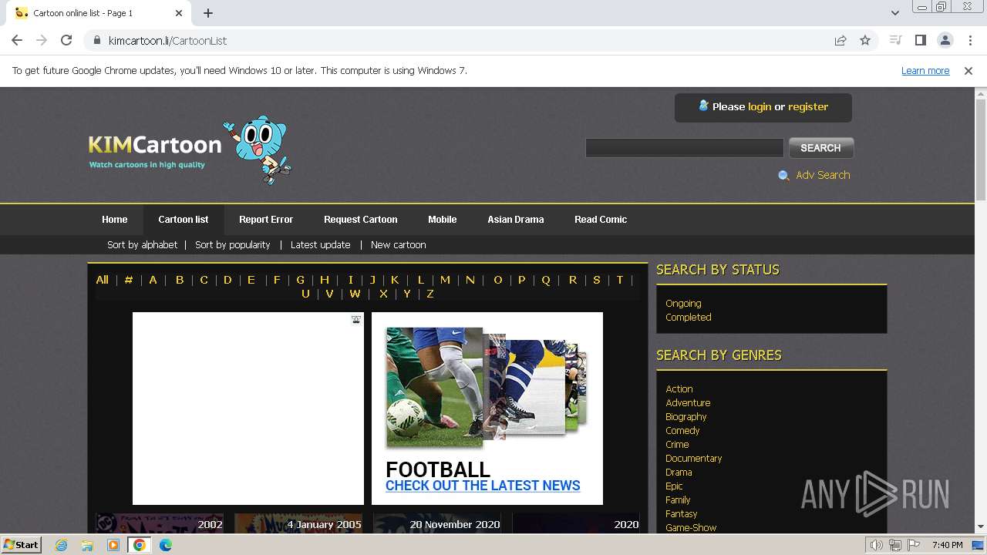This screenshot has width=987, height=555.
Task: Open the Action Center flag icon
Action: coord(914,545)
